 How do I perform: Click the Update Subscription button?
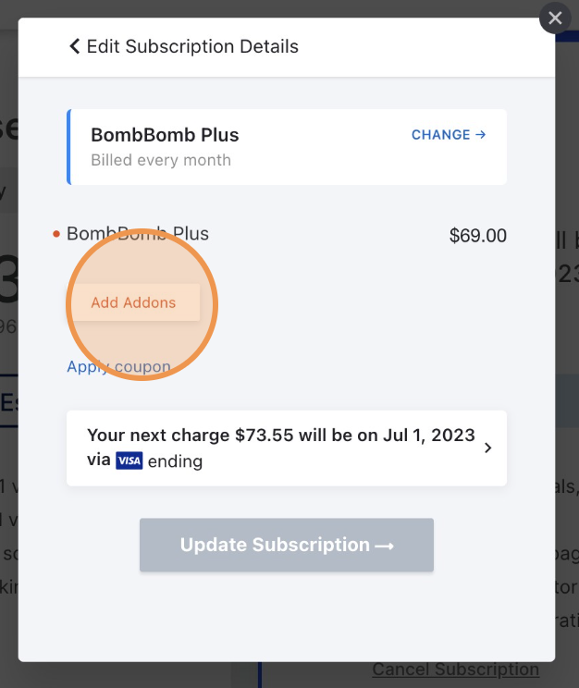pos(287,545)
